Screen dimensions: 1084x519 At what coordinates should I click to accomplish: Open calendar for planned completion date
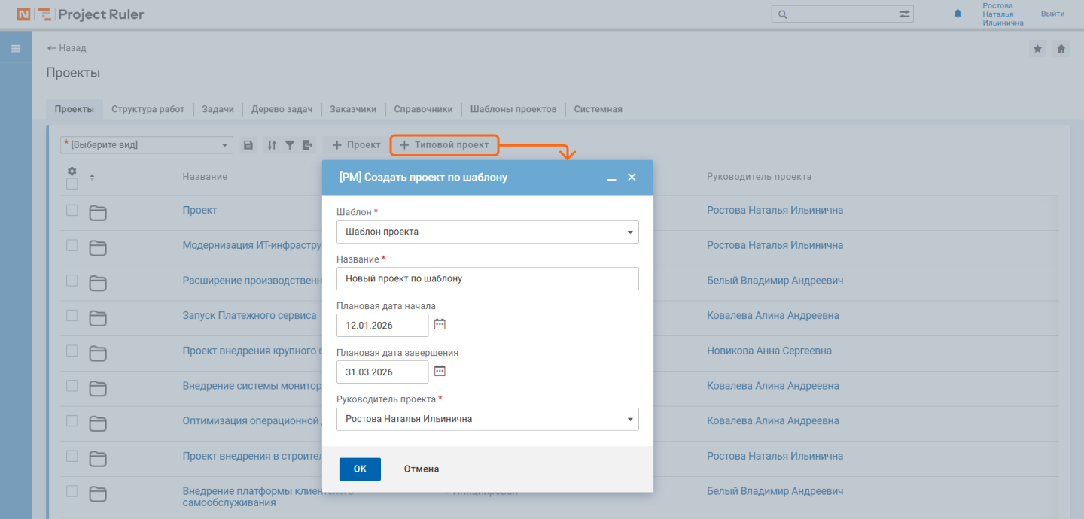point(440,371)
